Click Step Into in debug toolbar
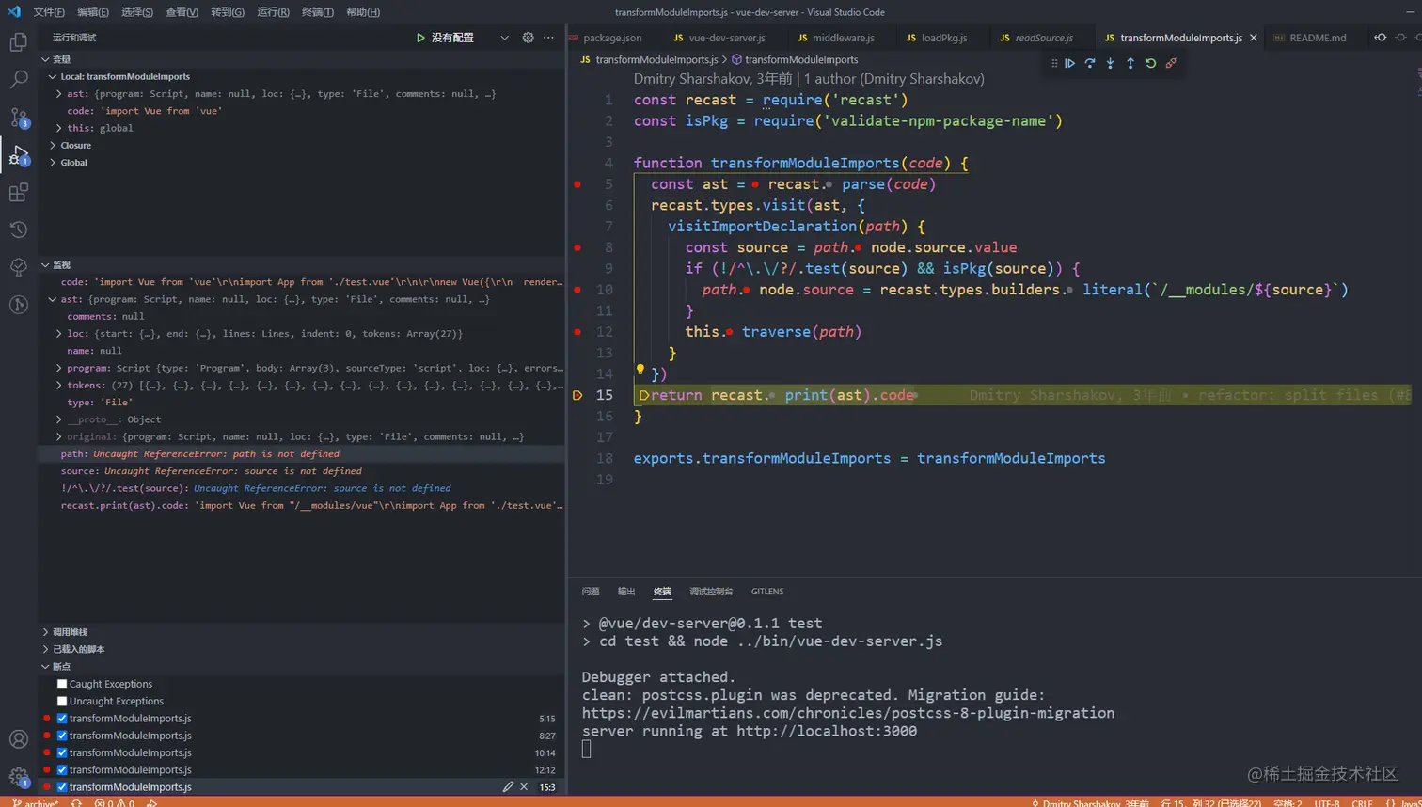 [x=1110, y=63]
